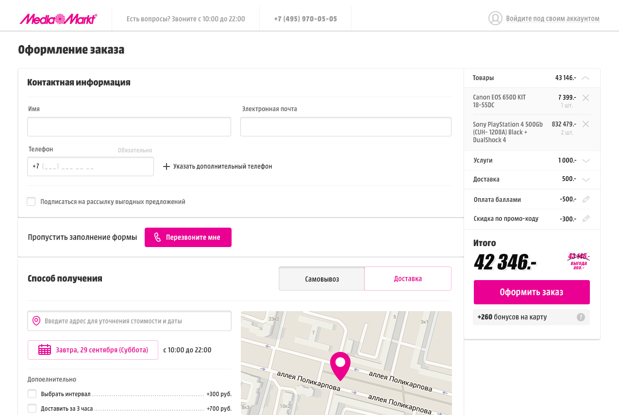Click the user account avatar icon
619x415 pixels.
(495, 18)
